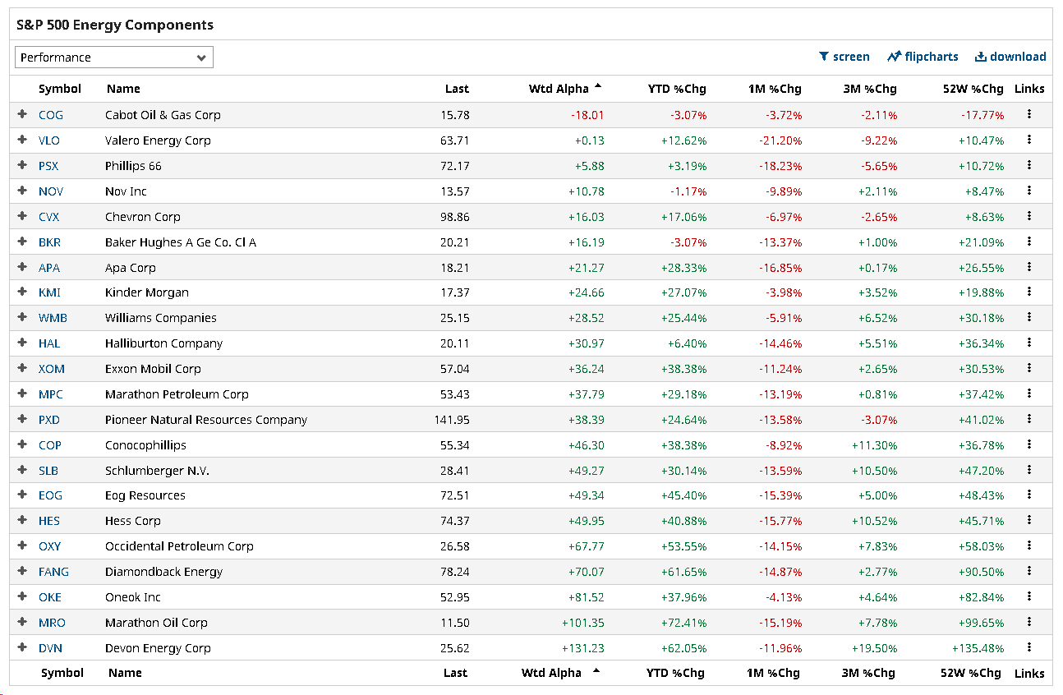Click the Hess Corp company name
This screenshot has height=695, width=1063.
click(x=133, y=521)
